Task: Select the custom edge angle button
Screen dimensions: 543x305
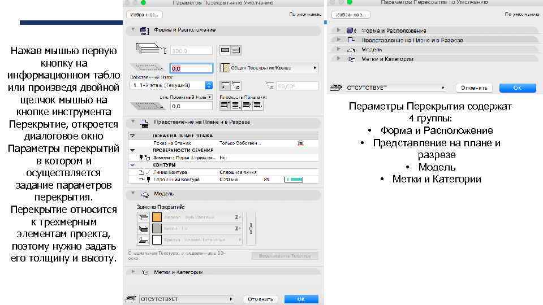Action: [236, 86]
